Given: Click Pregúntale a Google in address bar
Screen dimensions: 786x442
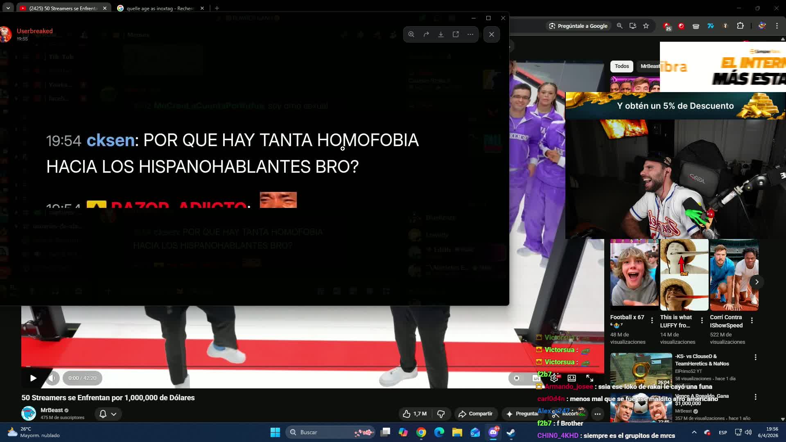Looking at the screenshot, I should [x=578, y=26].
